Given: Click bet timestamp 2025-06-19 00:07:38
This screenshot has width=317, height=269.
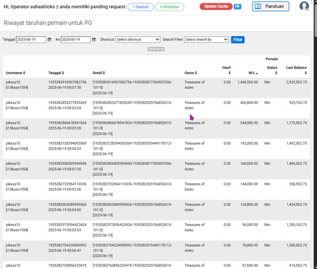Looking at the screenshot, I should pyautogui.click(x=65, y=88).
